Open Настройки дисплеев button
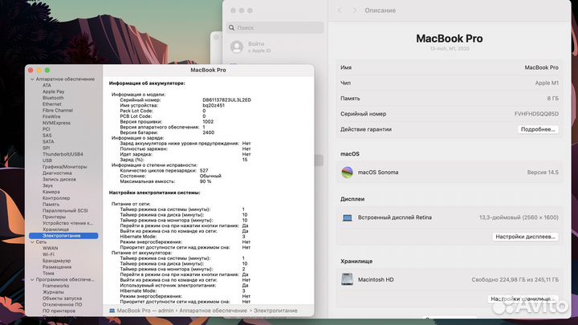This screenshot has width=578, height=325. [525, 237]
